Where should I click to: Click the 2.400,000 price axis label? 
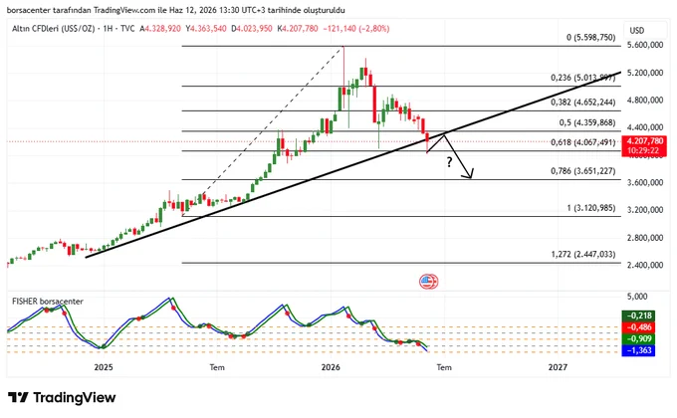tap(645, 265)
